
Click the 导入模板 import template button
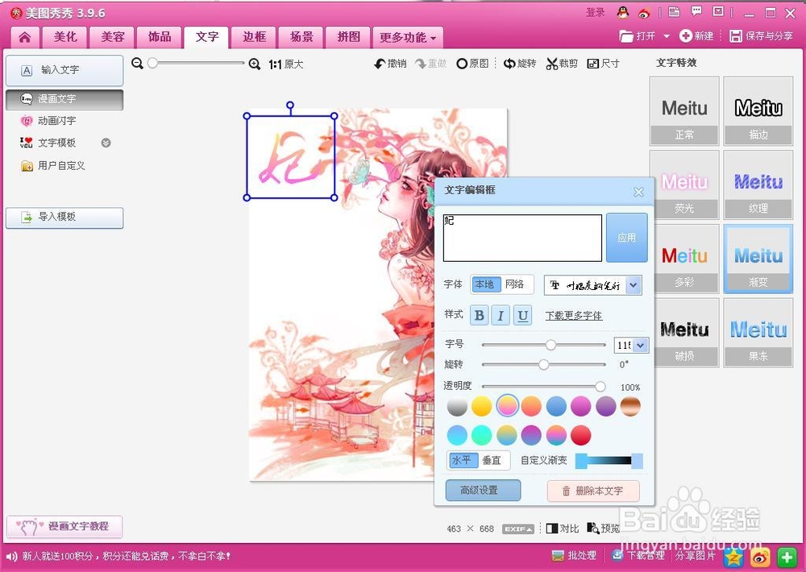[64, 218]
